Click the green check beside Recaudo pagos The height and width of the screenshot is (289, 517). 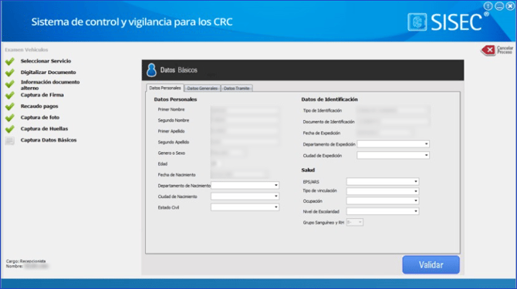10,106
